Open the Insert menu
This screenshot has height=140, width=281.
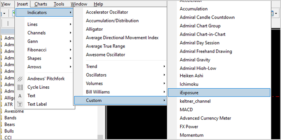(22, 4)
